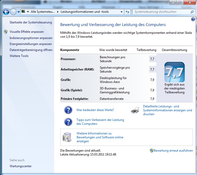Click the Grafik (Spiele): row label
Image resolution: width=197 pixels, height=175 pixels.
[72, 90]
